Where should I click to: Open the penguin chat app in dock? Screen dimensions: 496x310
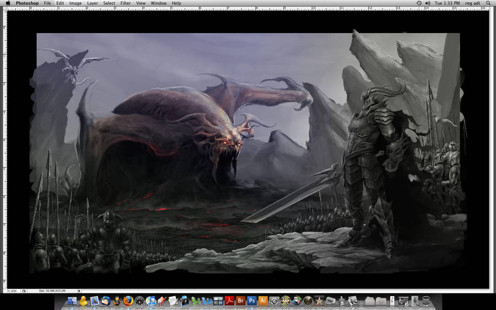pos(117,301)
